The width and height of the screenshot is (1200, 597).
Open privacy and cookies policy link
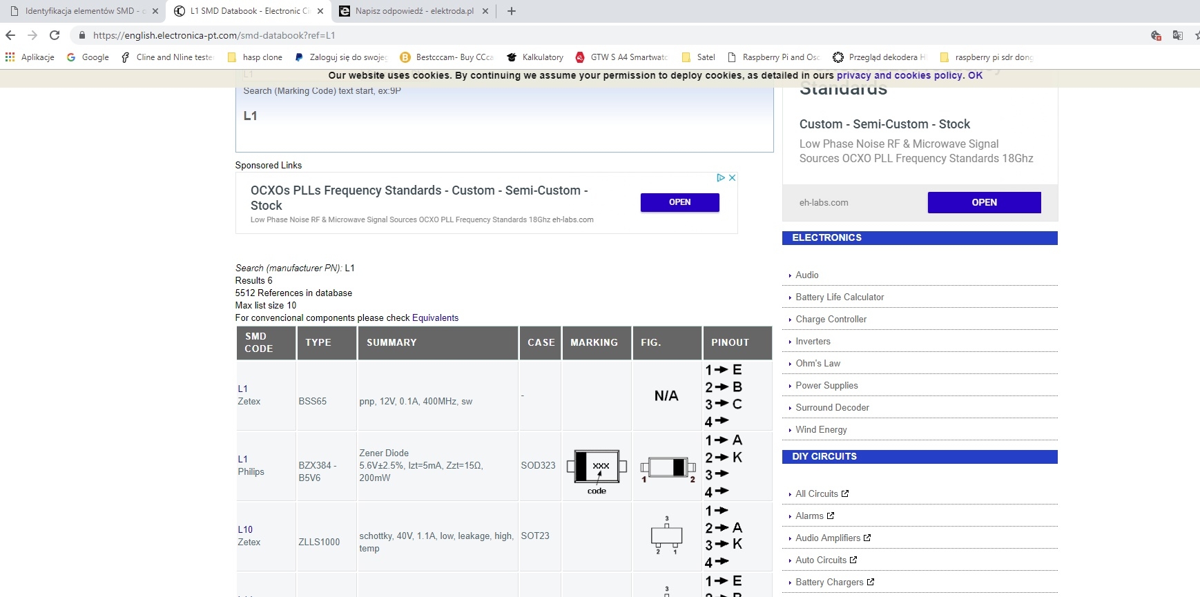900,75
